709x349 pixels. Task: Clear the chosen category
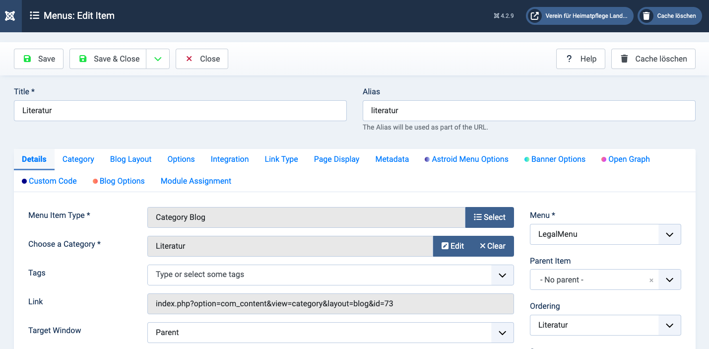tap(492, 246)
